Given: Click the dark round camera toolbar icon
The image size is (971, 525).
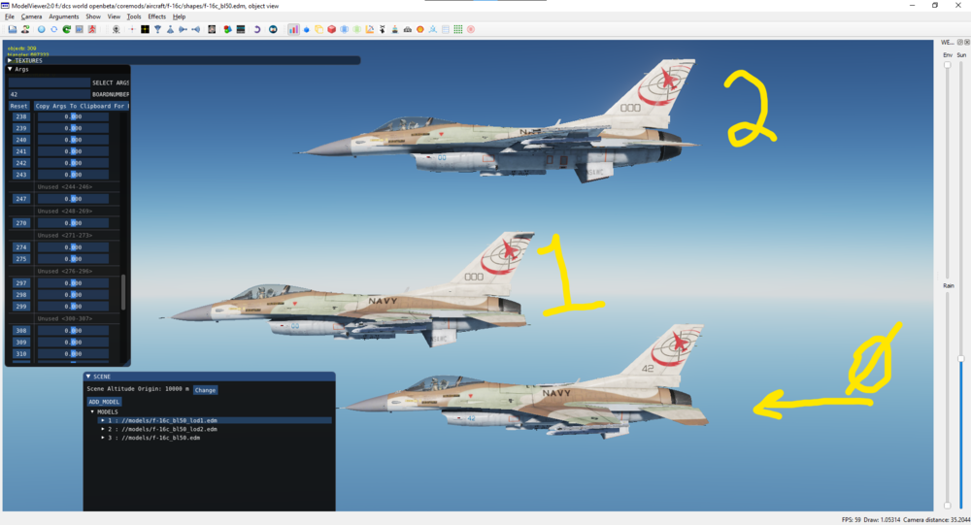Looking at the screenshot, I should tap(273, 29).
